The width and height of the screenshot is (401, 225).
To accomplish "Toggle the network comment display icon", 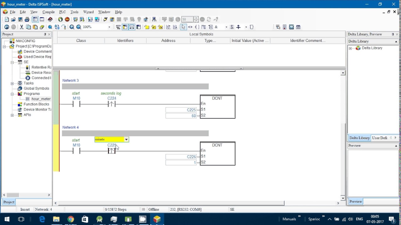I will (x=132, y=27).
